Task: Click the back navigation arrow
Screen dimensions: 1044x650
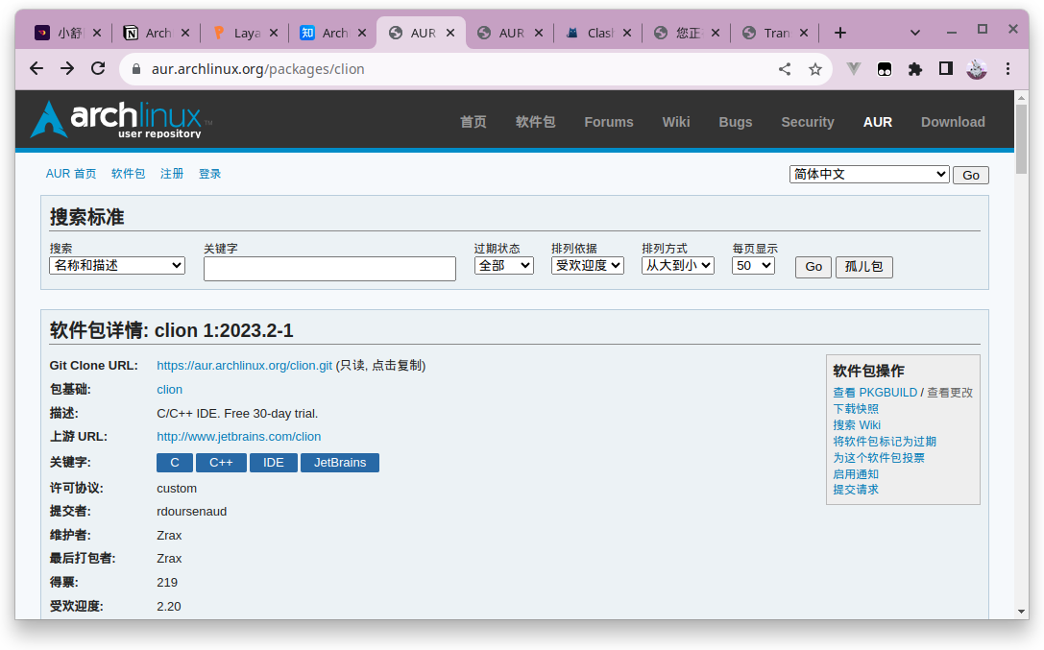Action: [x=36, y=68]
